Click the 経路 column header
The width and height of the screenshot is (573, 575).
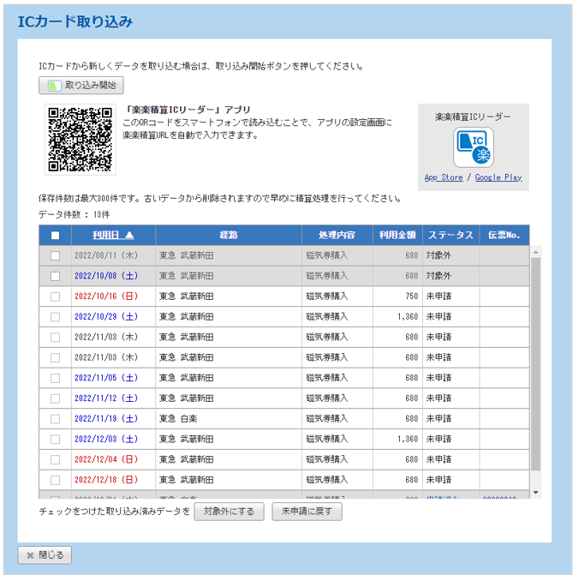click(x=228, y=236)
